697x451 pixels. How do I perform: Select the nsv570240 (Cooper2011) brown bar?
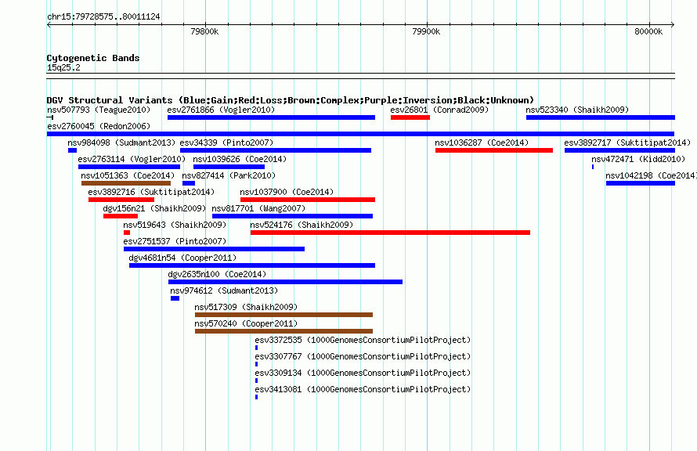coord(283,331)
